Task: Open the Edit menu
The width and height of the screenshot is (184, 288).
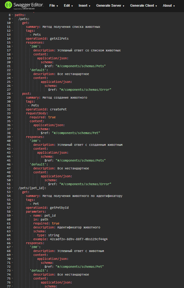Action: point(69,6)
